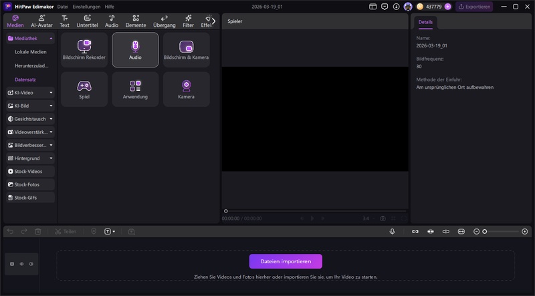Viewport: 535px width, 296px height.
Task: Expand the Hintergrund section
Action: (51, 158)
